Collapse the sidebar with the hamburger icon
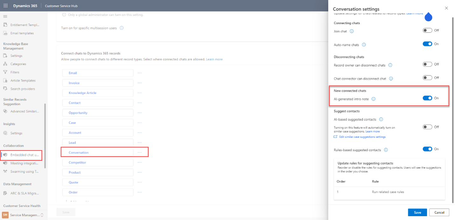455x220 pixels. coord(5,16)
